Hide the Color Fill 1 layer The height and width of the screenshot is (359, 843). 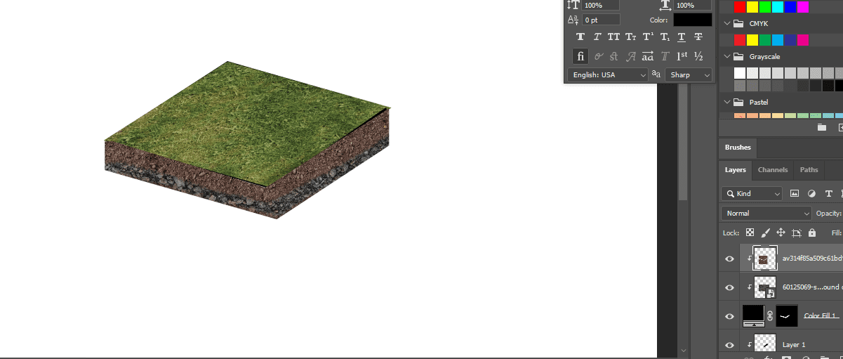click(x=729, y=316)
